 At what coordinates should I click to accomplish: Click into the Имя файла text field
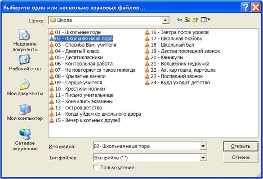click(147, 146)
